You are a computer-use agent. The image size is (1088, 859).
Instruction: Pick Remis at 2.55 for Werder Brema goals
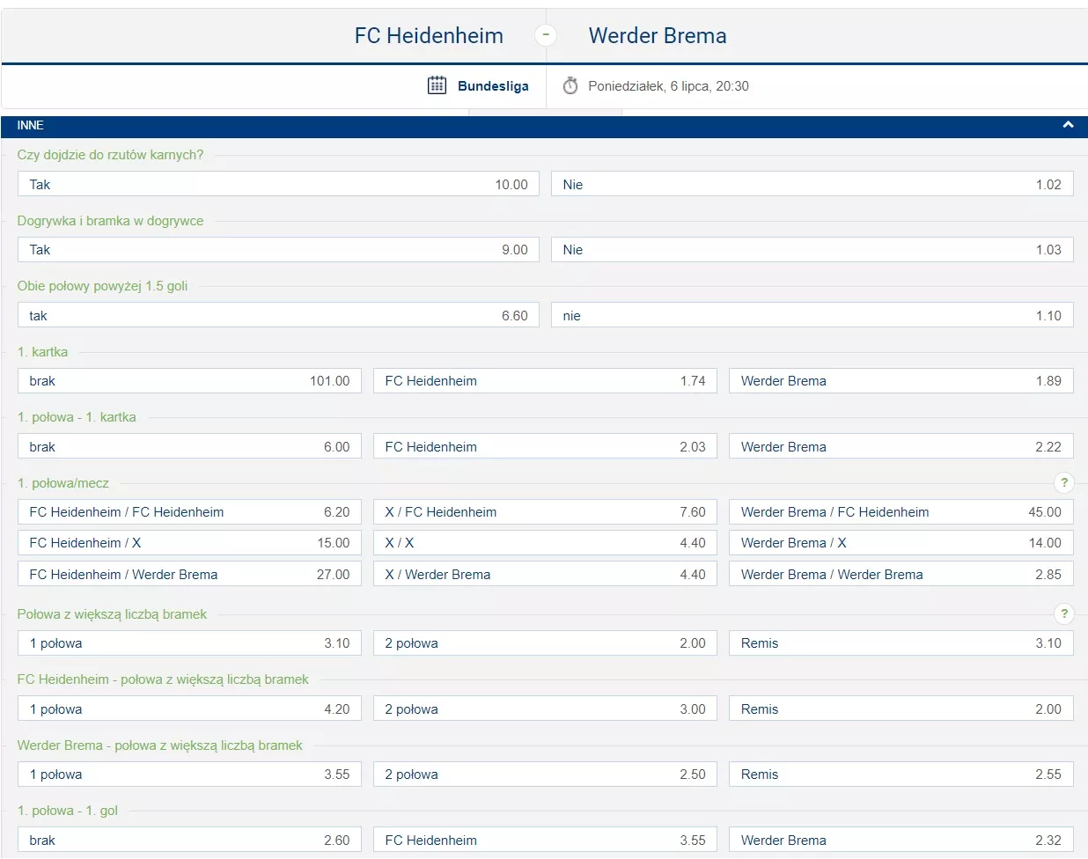(901, 774)
